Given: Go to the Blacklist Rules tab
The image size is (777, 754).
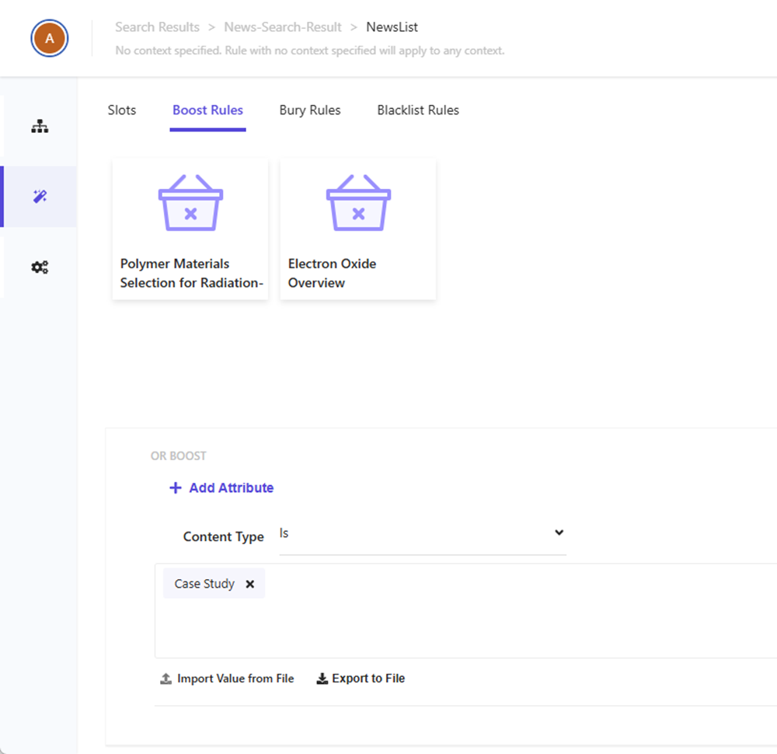Looking at the screenshot, I should click(x=418, y=110).
